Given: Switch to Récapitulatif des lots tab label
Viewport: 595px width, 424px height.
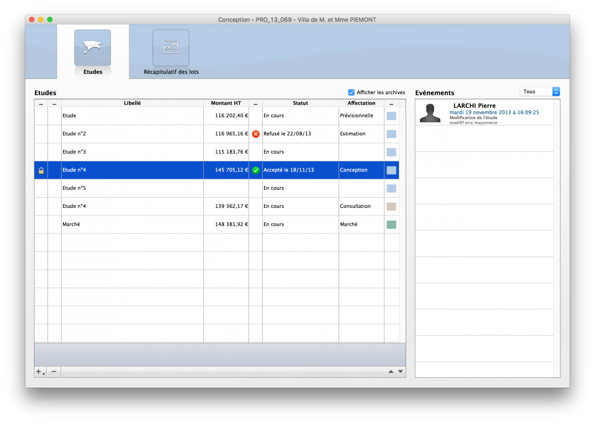Looking at the screenshot, I should coord(171,72).
